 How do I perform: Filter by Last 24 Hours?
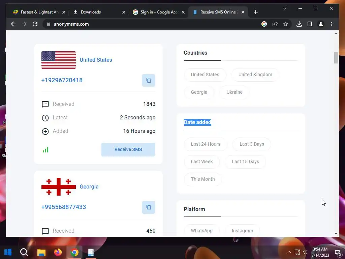click(x=205, y=144)
